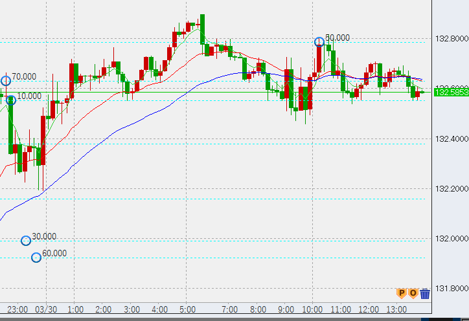Click the orange O marker icon
Image resolution: width=469 pixels, height=321 pixels.
point(413,293)
